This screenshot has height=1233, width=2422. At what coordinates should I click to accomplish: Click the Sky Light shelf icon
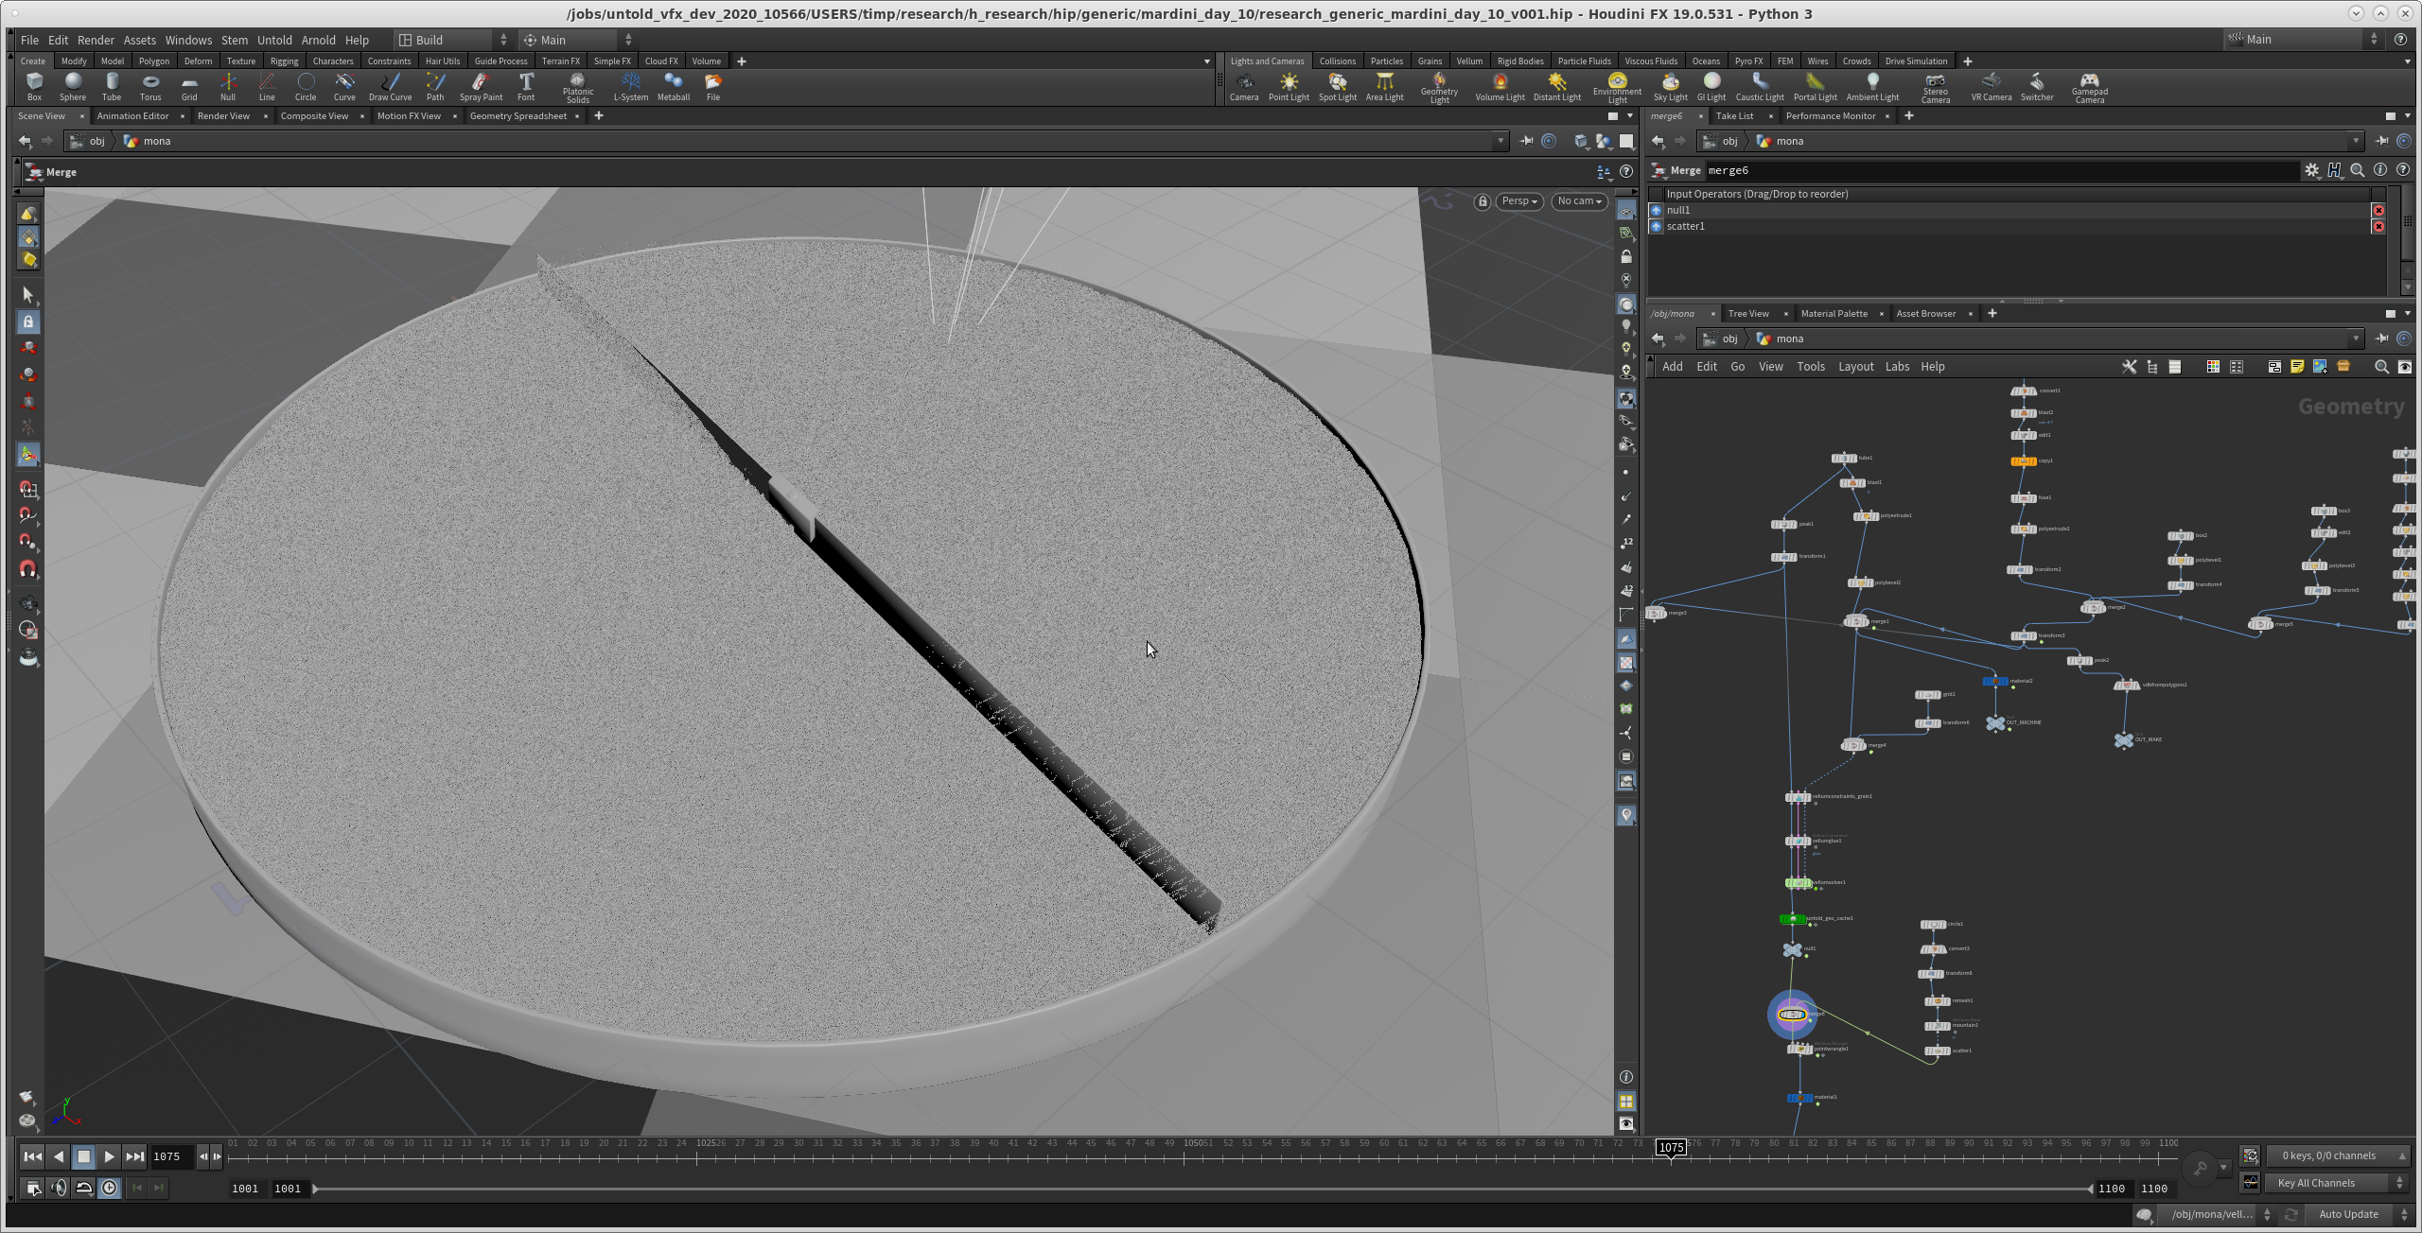1670,86
